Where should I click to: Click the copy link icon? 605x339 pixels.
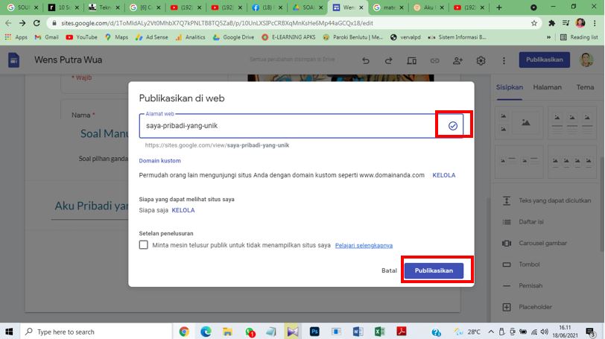(434, 60)
